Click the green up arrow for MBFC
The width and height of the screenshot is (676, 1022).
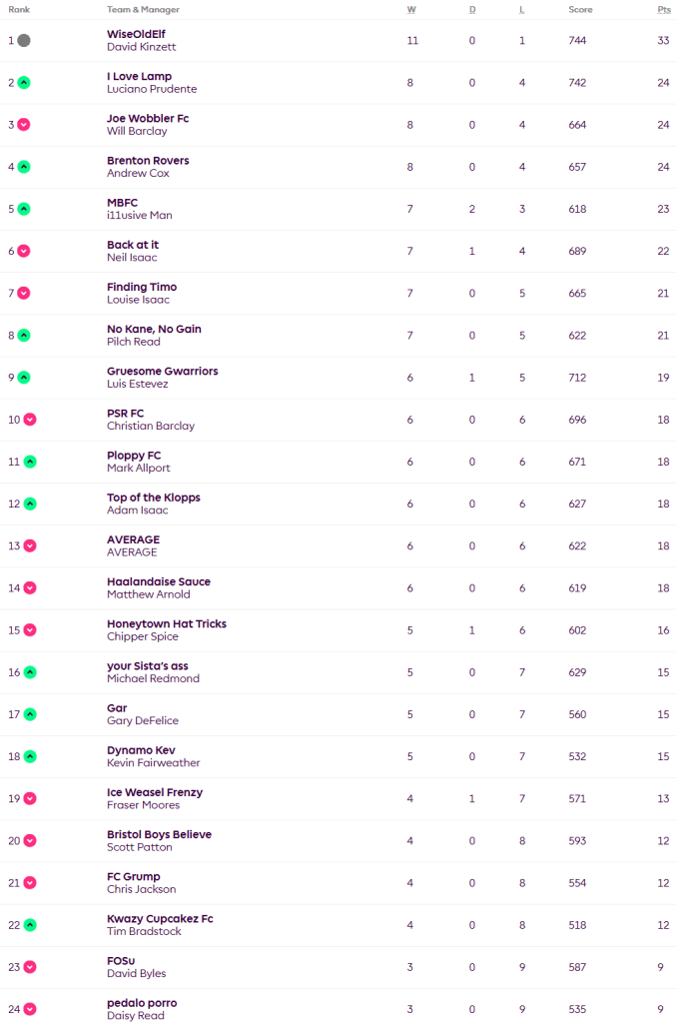pos(24,209)
